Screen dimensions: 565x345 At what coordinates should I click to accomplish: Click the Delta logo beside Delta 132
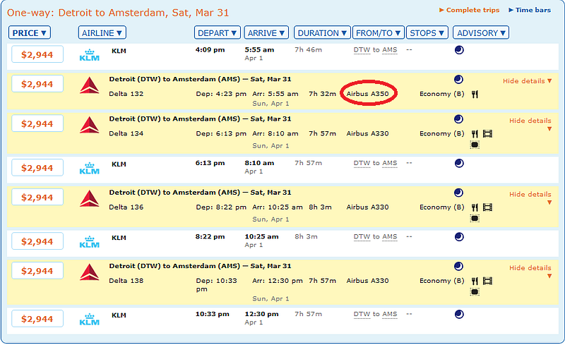pyautogui.click(x=90, y=85)
